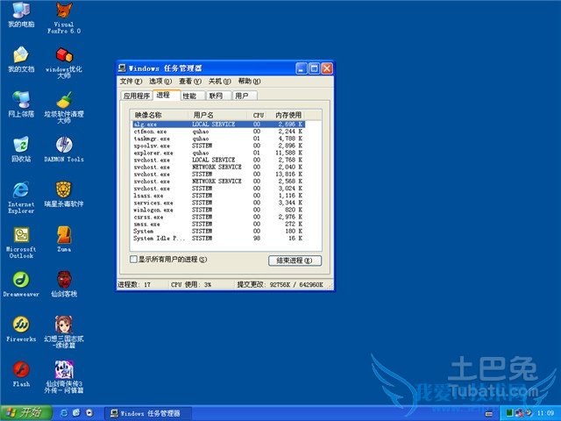The width and height of the screenshot is (561, 421).
Task: Select the 瑞星杀毒软件 antivirus icon
Action: pyautogui.click(x=64, y=189)
